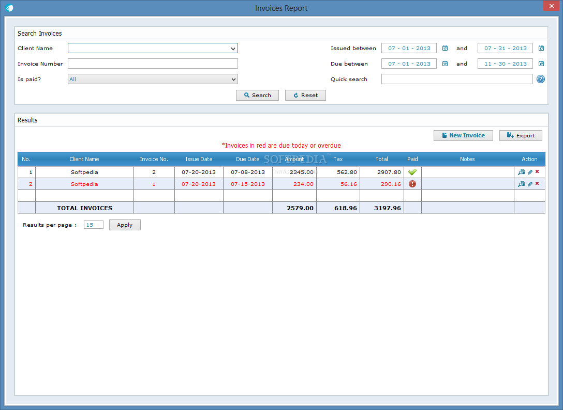This screenshot has height=410, width=563.
Task: View details of overdue invoice number 1
Action: click(x=521, y=184)
